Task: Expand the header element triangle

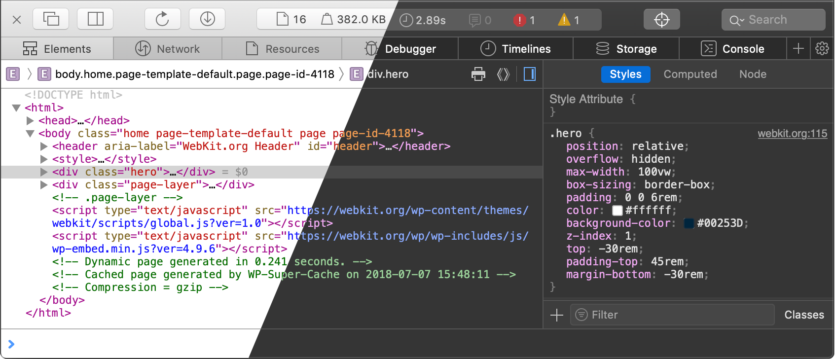Action: click(44, 146)
